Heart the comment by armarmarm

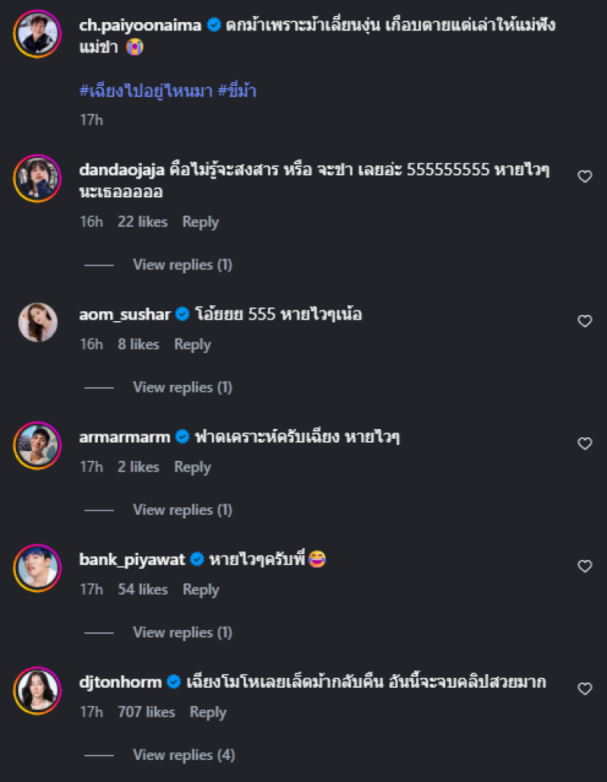584,443
